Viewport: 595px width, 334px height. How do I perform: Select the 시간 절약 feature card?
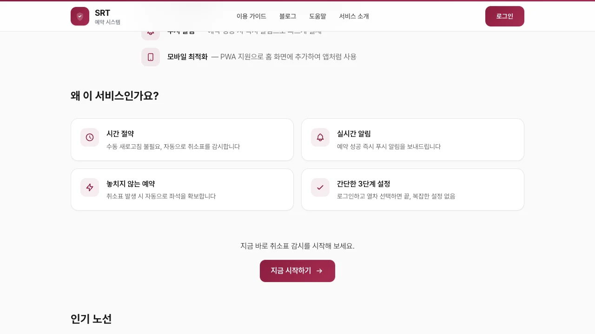(182, 140)
